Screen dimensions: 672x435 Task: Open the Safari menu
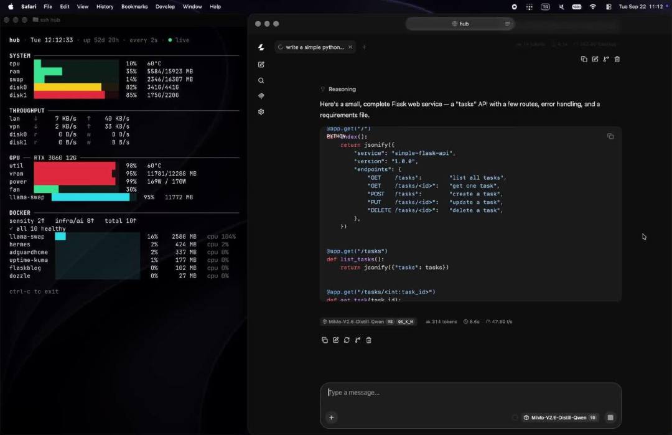tap(29, 6)
